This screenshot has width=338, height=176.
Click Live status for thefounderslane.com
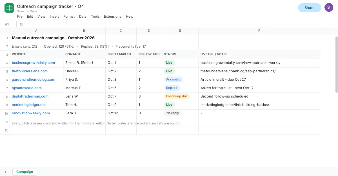pos(169,71)
